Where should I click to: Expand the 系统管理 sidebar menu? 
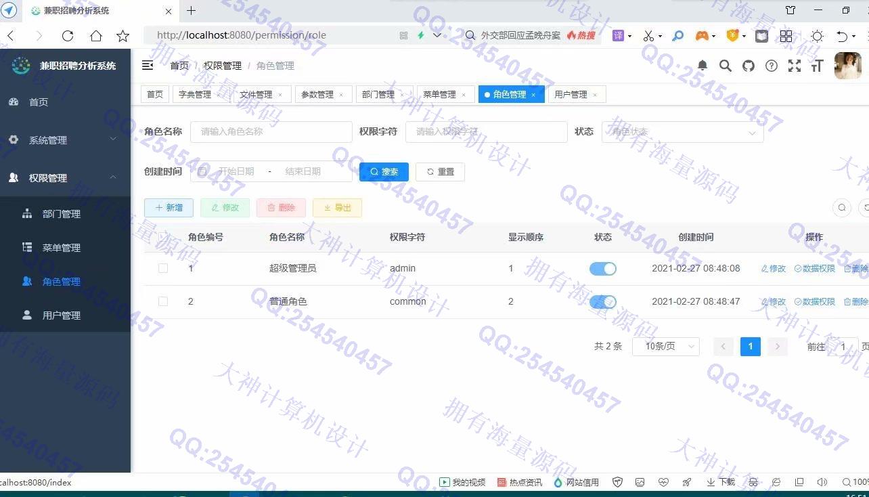coord(65,139)
